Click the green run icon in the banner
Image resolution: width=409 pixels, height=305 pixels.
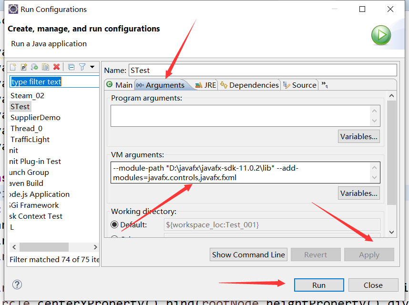pos(380,35)
